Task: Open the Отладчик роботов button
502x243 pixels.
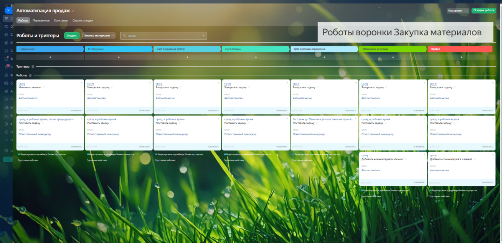Action: click(484, 11)
